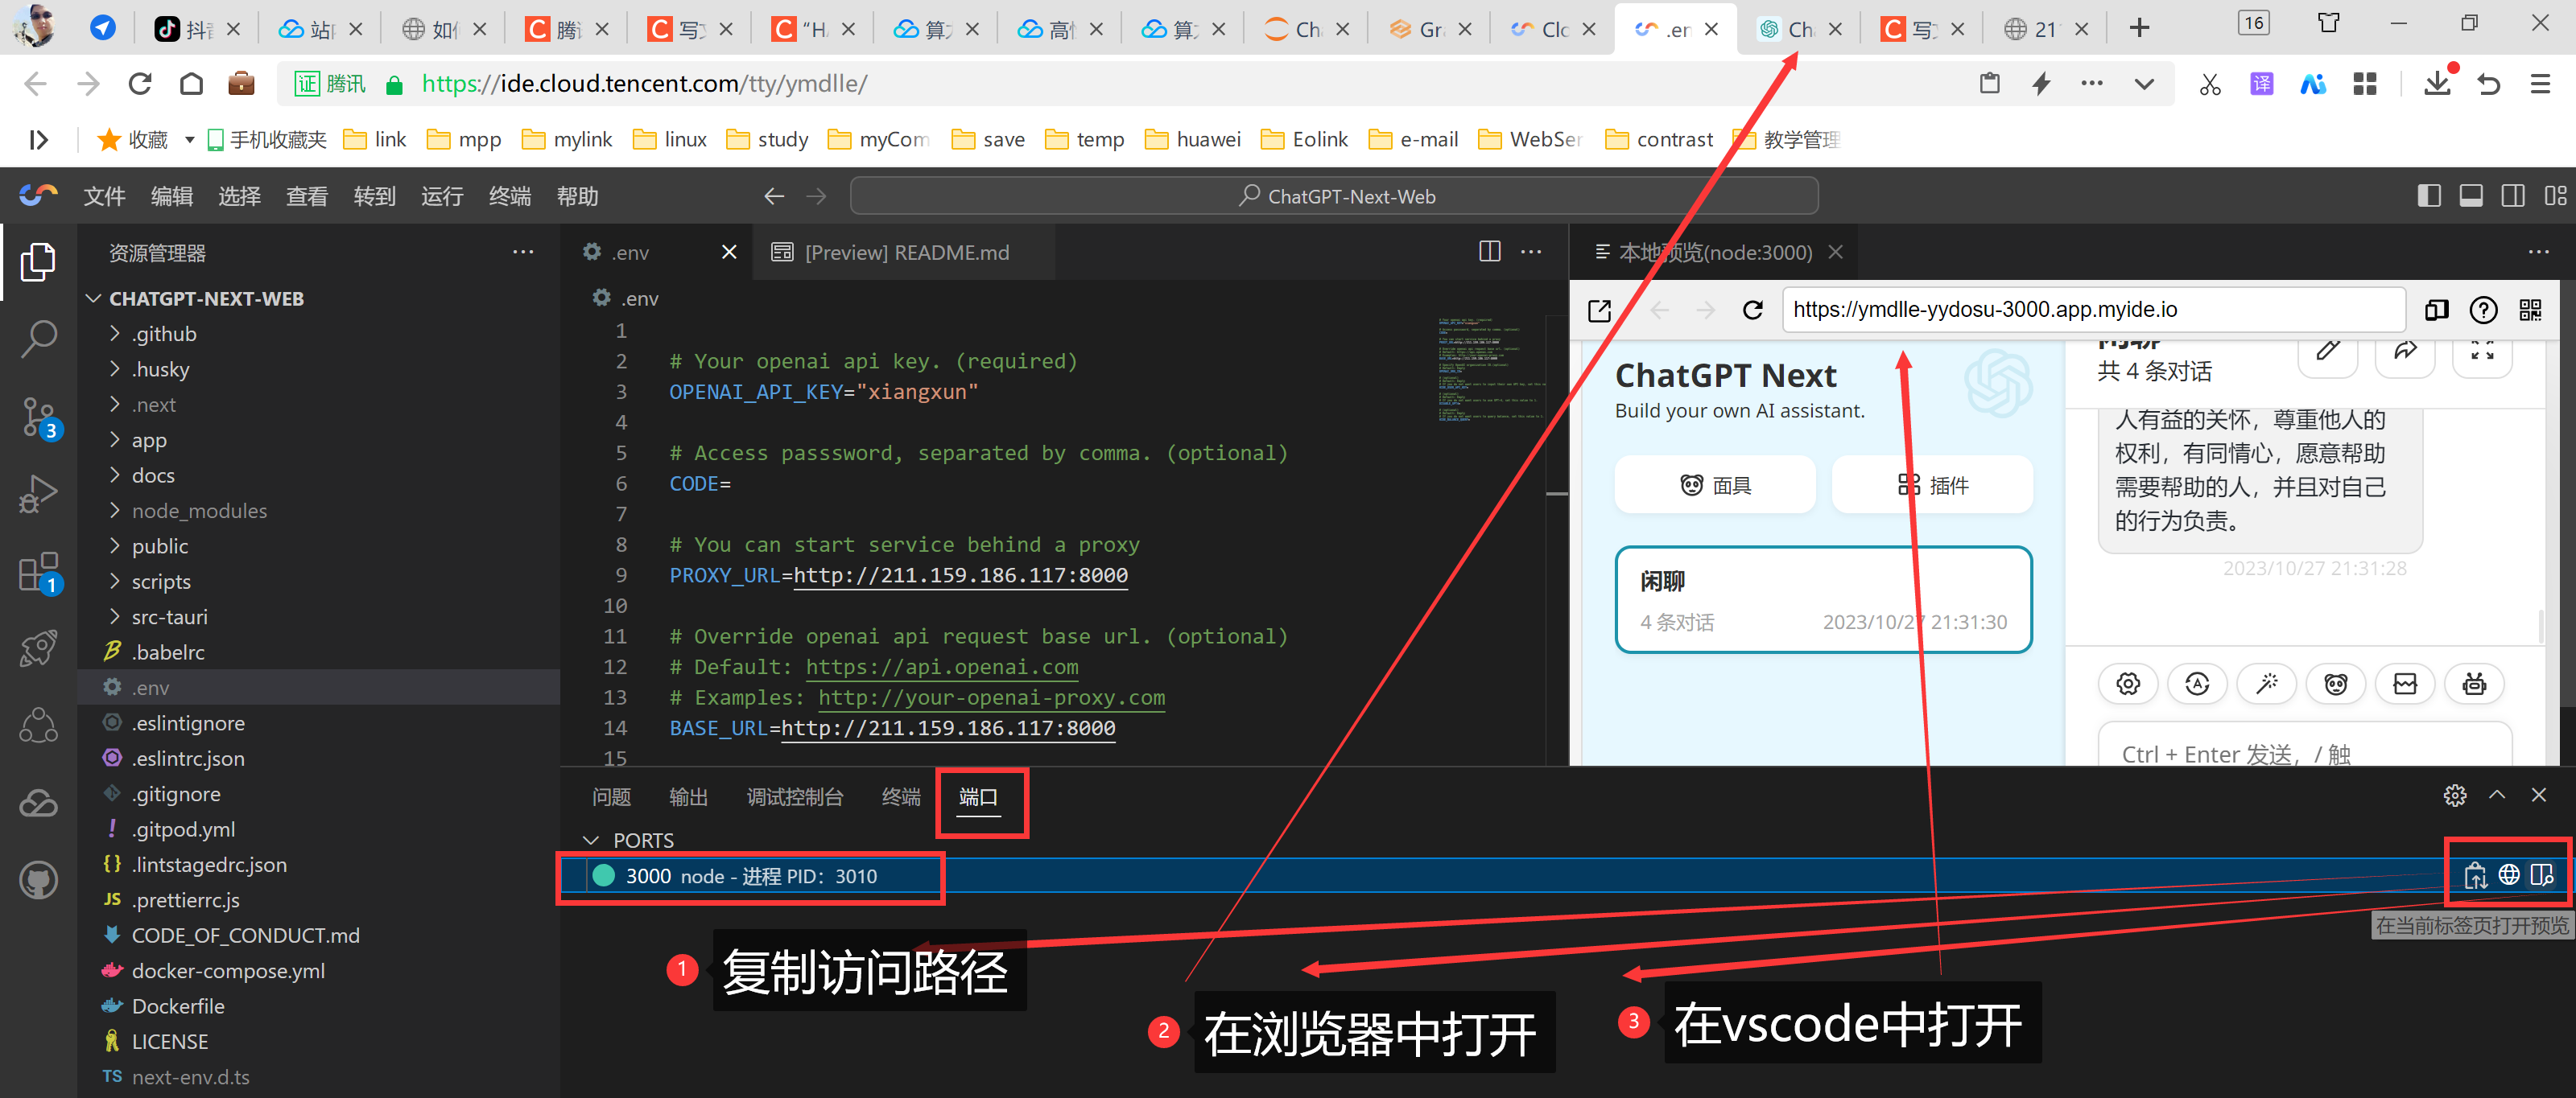Open a new browser tab

(2140, 29)
